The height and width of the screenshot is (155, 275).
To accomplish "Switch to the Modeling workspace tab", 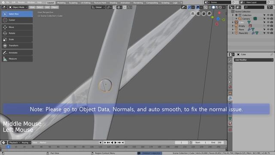I will [x=61, y=3].
